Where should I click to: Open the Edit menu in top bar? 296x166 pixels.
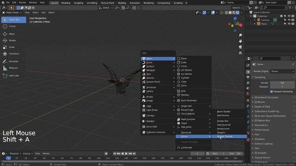click(x=14, y=3)
